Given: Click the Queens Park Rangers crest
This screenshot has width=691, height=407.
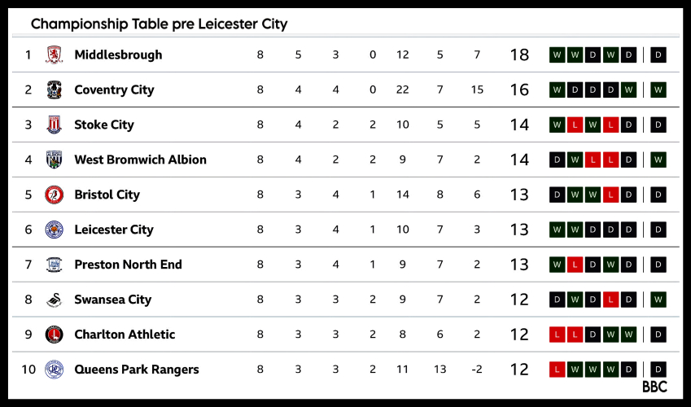Looking at the screenshot, I should pos(55,370).
